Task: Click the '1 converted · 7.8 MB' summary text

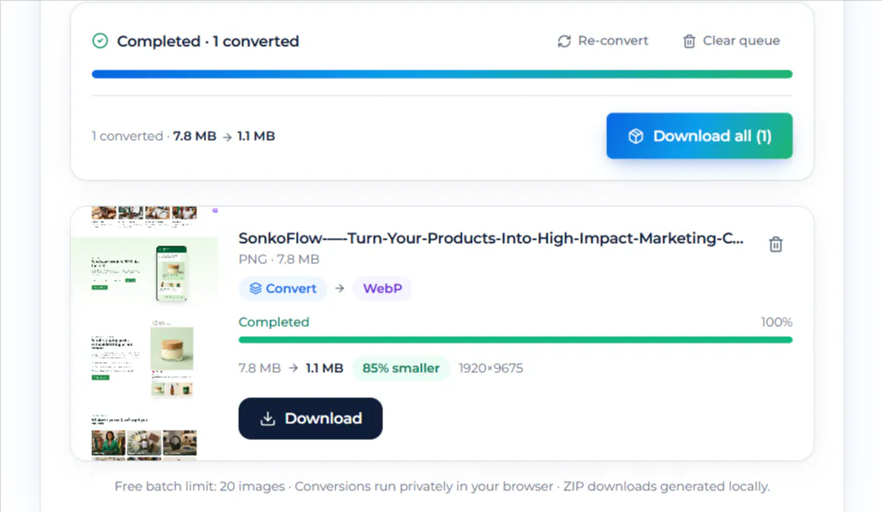Action: tap(184, 136)
